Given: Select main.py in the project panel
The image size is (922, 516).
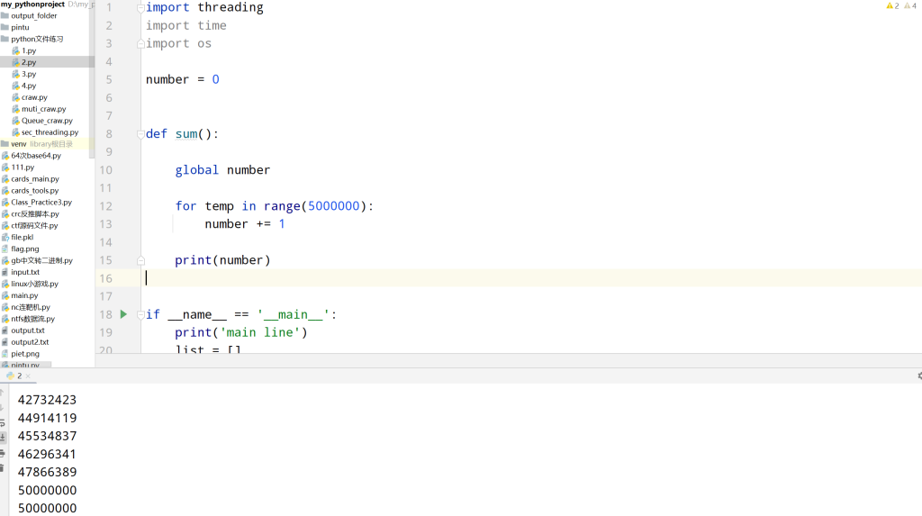Looking at the screenshot, I should click(x=24, y=295).
